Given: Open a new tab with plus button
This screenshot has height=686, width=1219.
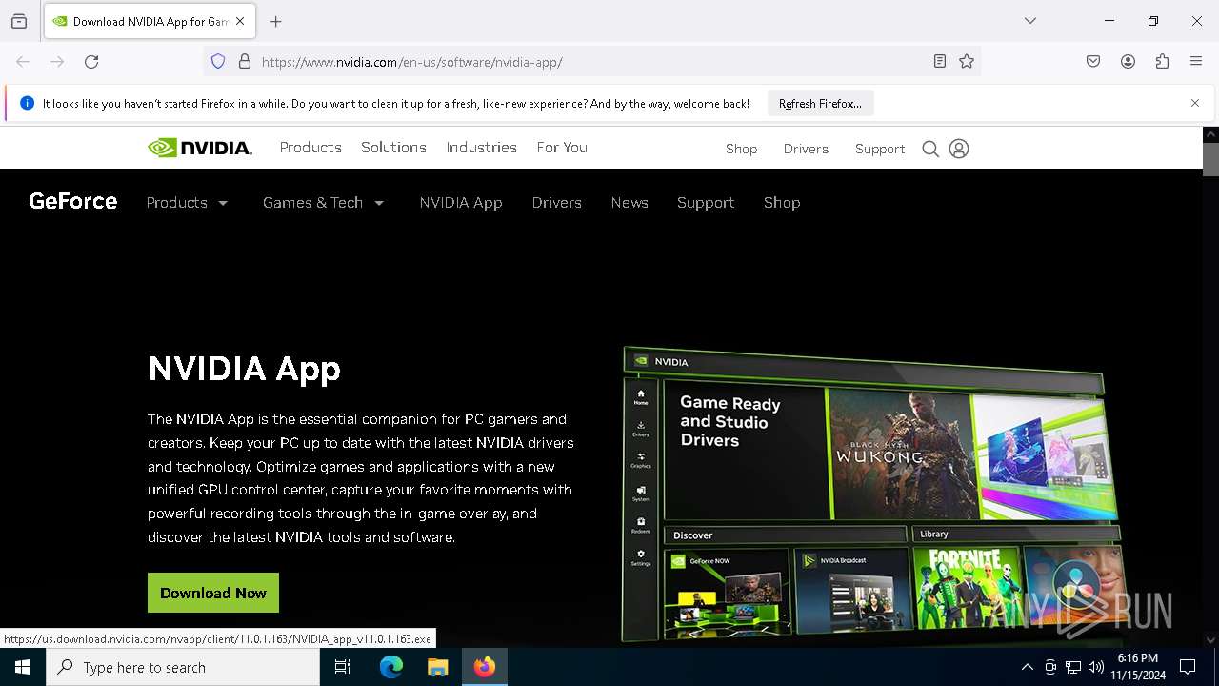Looking at the screenshot, I should click(276, 21).
